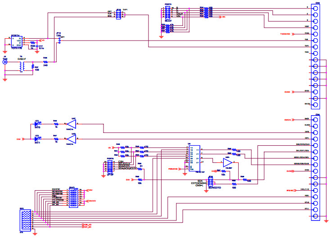Select the JP13 TXD jumper selector

59,40
